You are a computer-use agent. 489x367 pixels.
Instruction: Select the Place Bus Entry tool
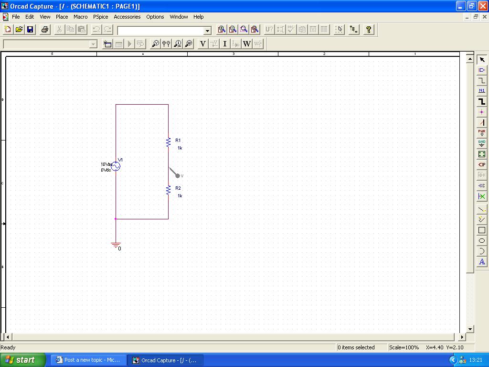[x=482, y=123]
